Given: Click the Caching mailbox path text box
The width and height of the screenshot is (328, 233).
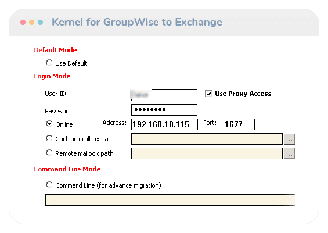Looking at the screenshot, I should coord(207,139).
